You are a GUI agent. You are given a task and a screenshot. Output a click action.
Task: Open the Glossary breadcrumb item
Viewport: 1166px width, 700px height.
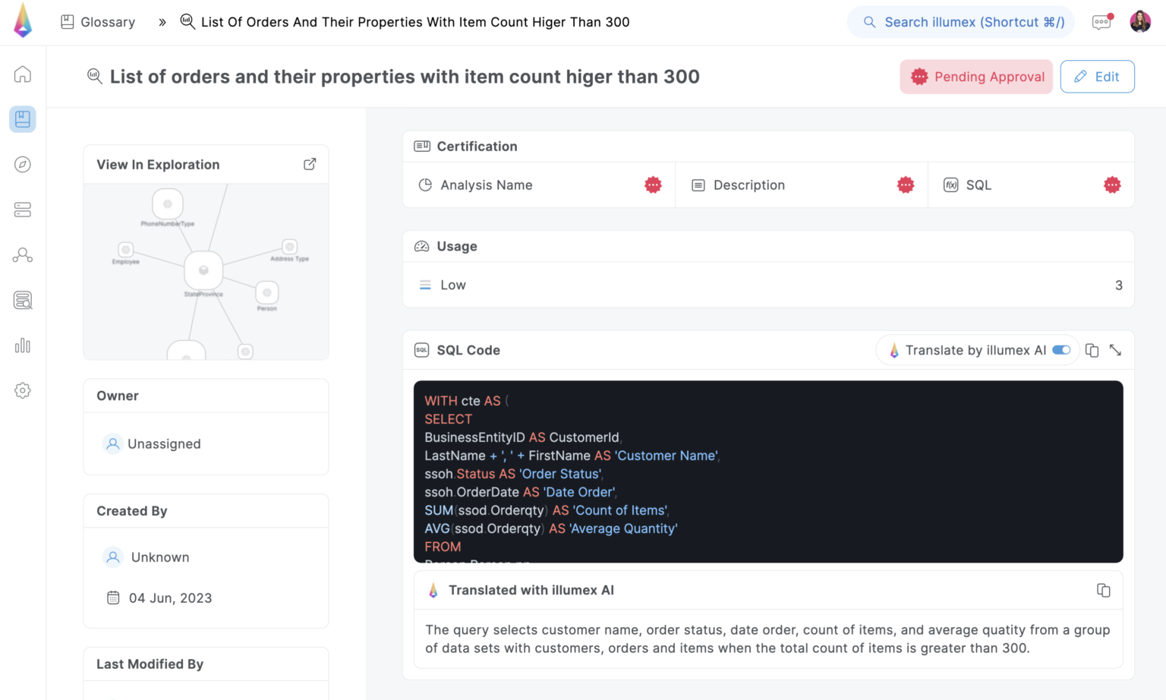coord(97,21)
